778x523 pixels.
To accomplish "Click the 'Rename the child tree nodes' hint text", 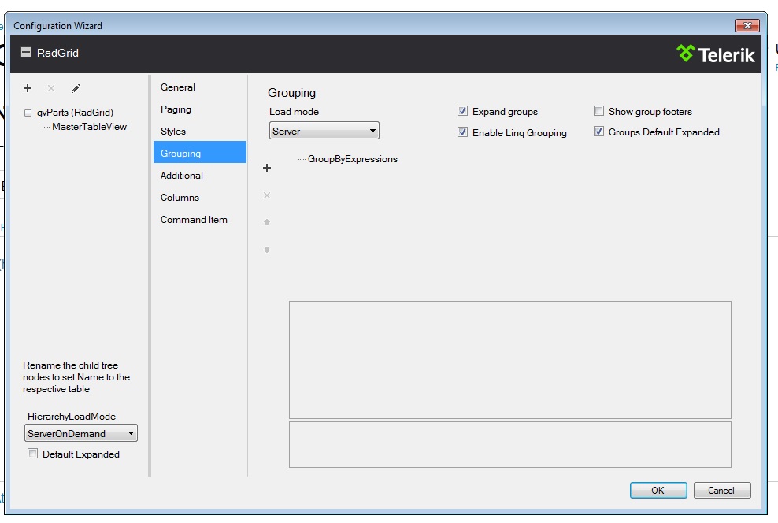I will point(76,377).
